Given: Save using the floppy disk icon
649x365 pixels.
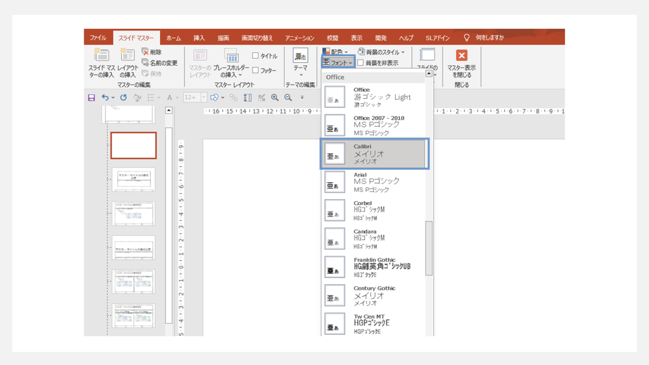Looking at the screenshot, I should coord(91,97).
